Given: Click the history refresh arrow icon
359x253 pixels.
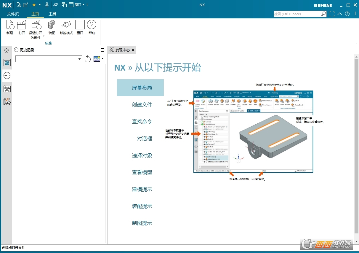Looking at the screenshot, I should click(88, 59).
